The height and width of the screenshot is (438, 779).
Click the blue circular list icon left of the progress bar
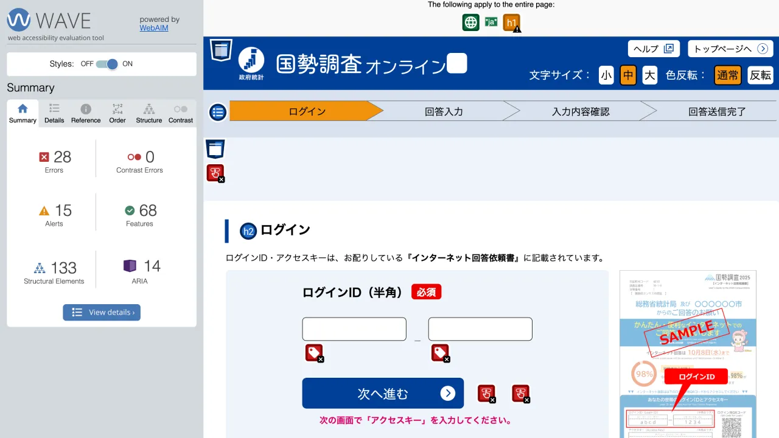[x=217, y=112]
